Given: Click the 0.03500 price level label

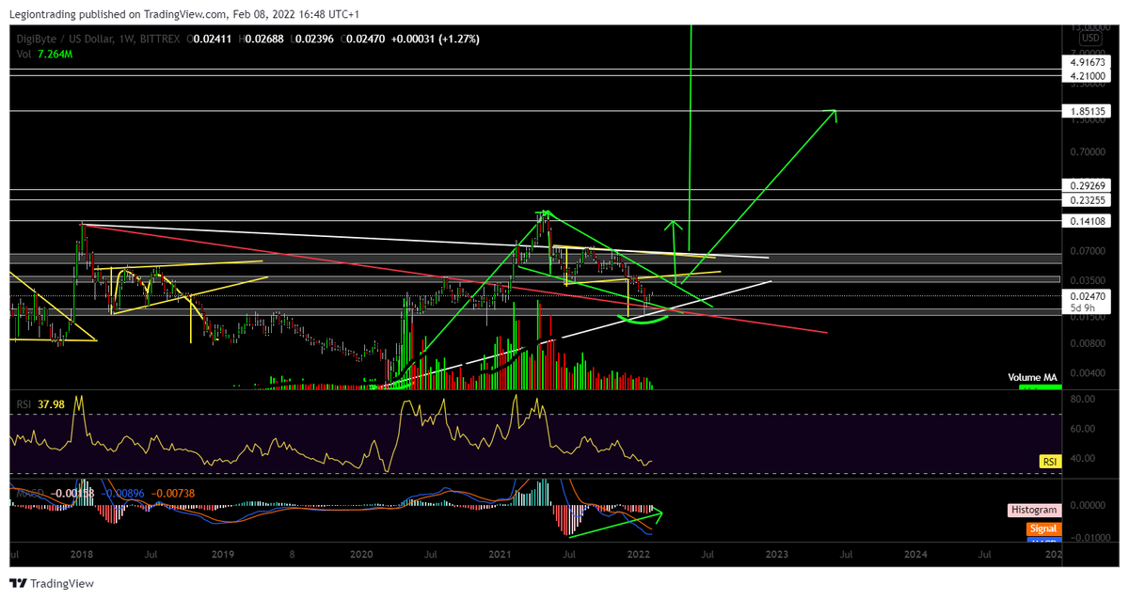Looking at the screenshot, I should click(x=1086, y=280).
